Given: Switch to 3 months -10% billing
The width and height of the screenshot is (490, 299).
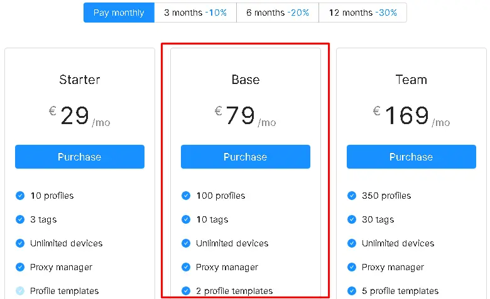Looking at the screenshot, I should [x=195, y=13].
